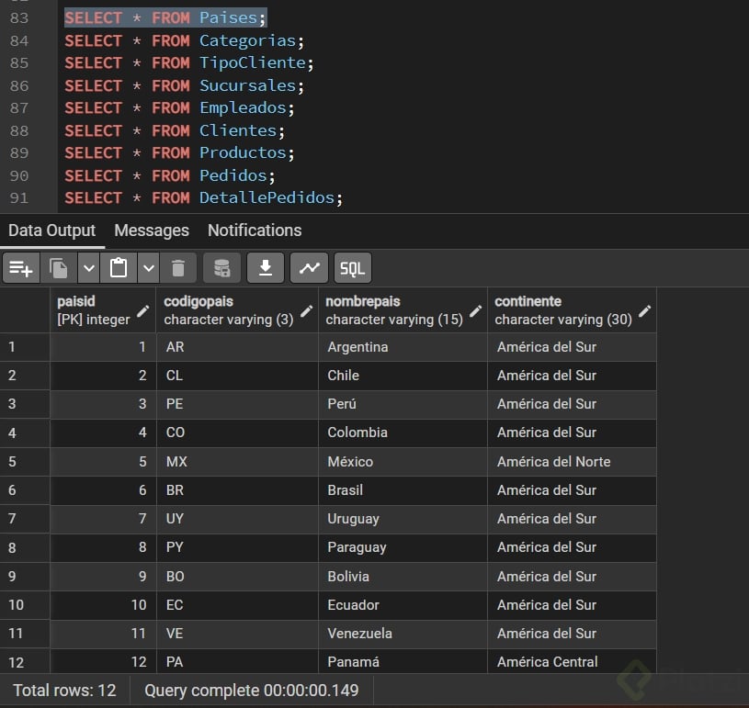The width and height of the screenshot is (749, 708).
Task: Open the Paste options dropdown arrow
Action: click(149, 268)
